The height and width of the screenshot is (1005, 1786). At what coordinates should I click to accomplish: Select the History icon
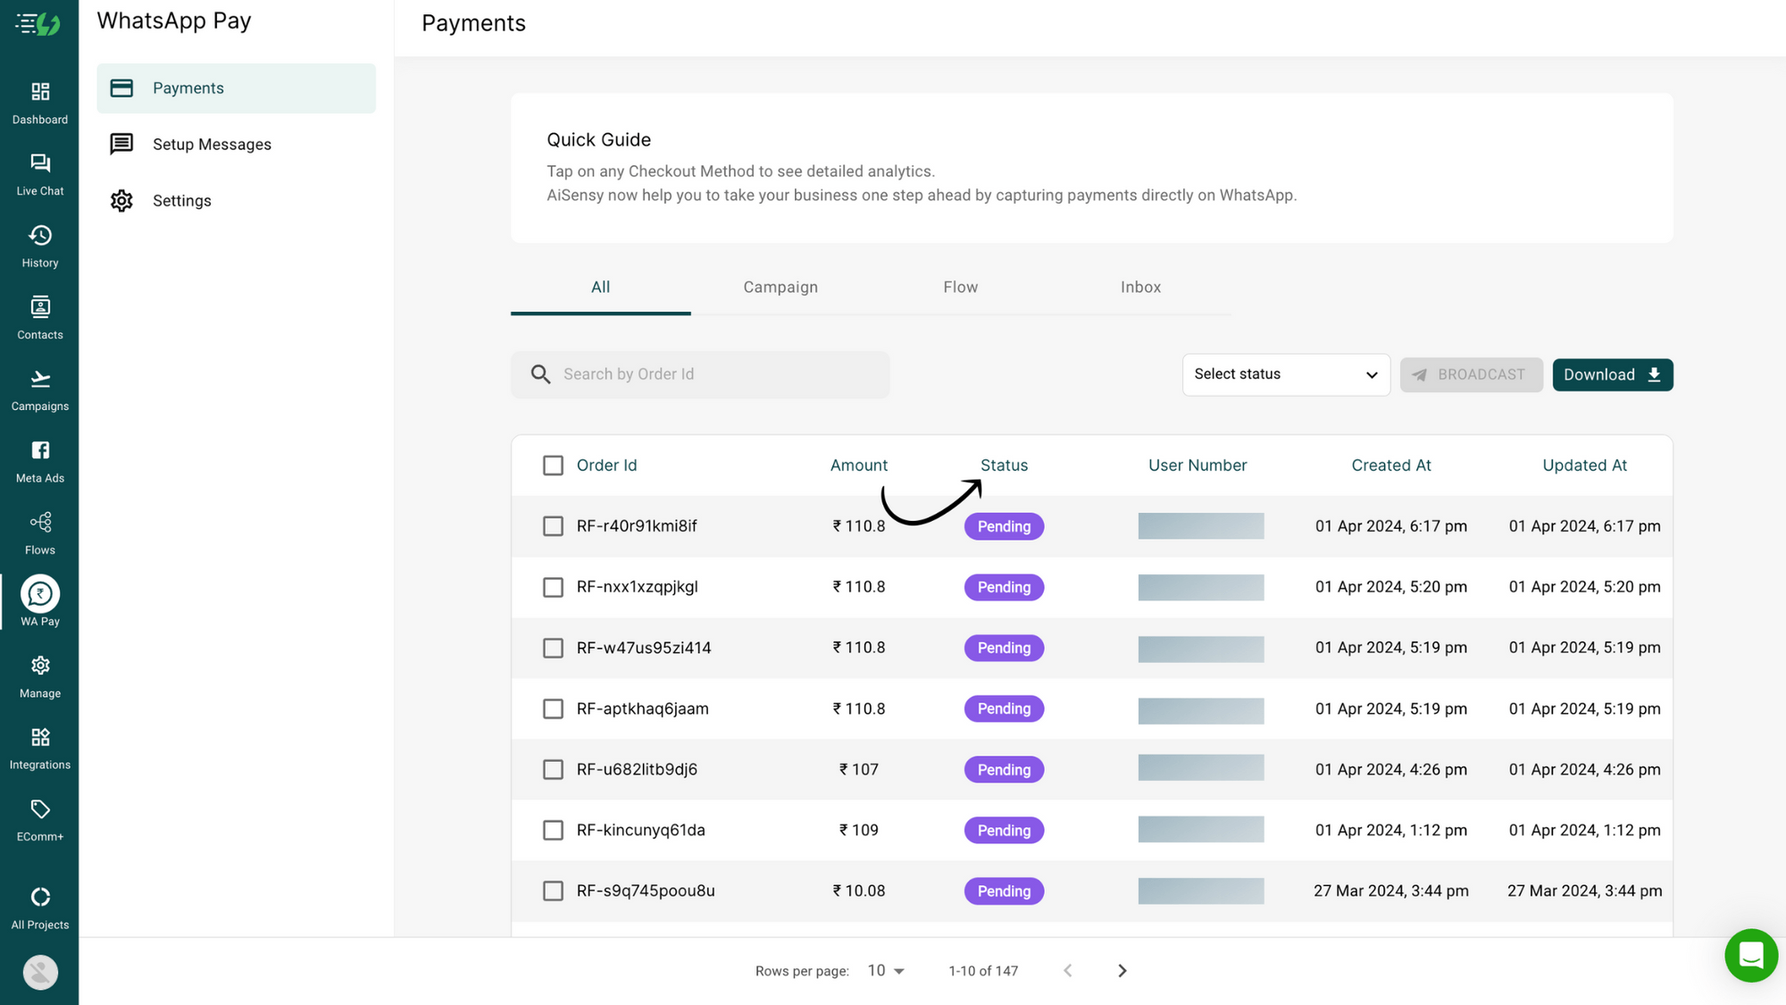click(39, 244)
